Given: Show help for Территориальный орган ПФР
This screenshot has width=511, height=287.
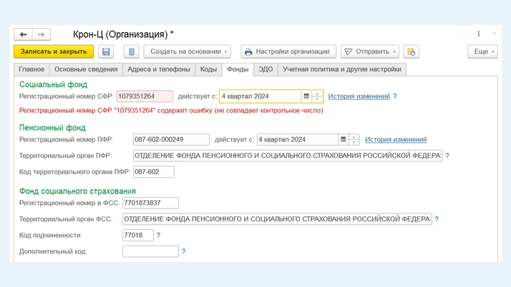Looking at the screenshot, I should (447, 156).
